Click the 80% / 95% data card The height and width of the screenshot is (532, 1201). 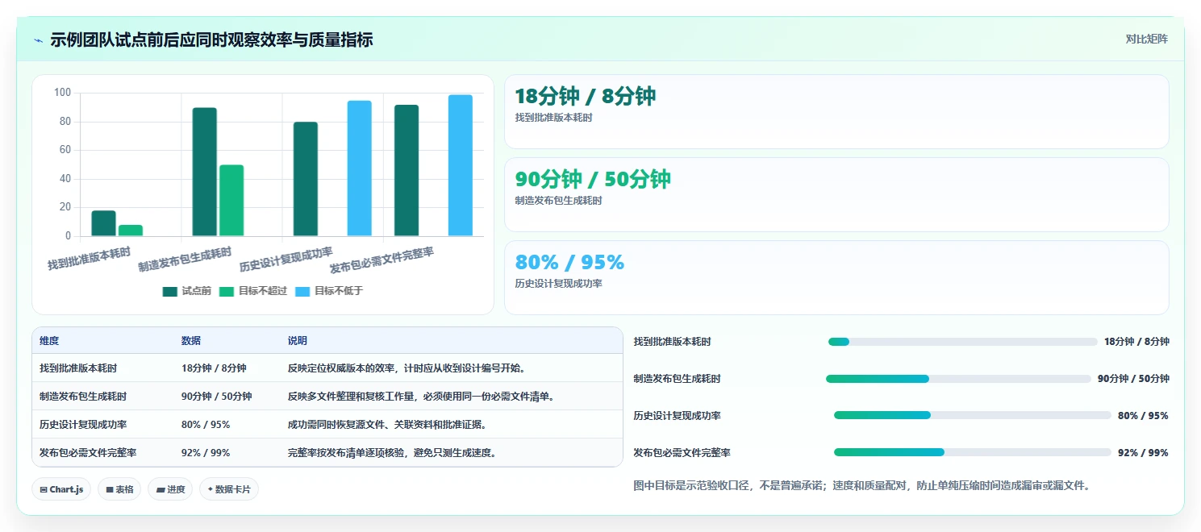click(x=836, y=277)
